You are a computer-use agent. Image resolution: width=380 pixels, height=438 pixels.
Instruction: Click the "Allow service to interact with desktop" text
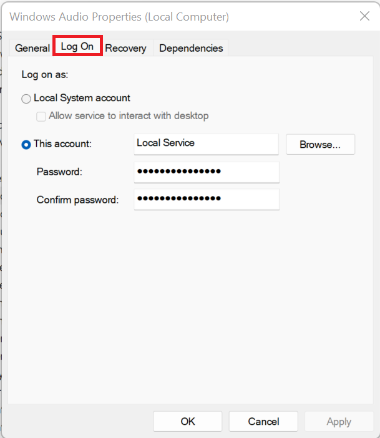129,116
